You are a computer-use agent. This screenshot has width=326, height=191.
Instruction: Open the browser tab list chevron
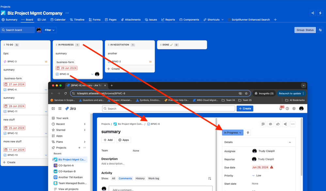(303, 85)
